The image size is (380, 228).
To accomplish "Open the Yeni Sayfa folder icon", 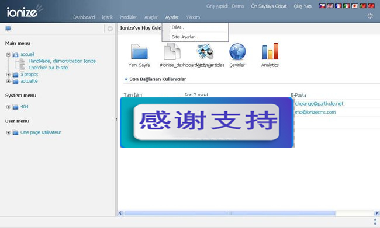I will click(139, 51).
